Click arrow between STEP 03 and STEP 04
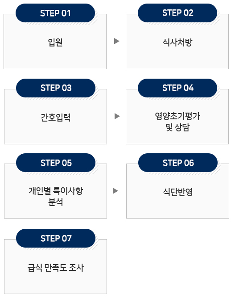This screenshot has height=303, width=235. coord(117,116)
